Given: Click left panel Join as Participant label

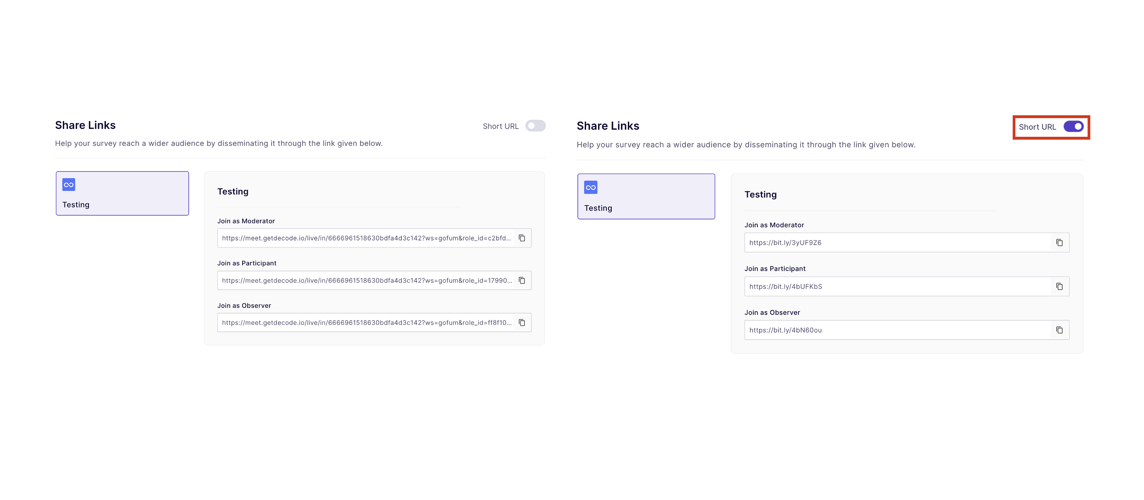Looking at the screenshot, I should point(247,263).
